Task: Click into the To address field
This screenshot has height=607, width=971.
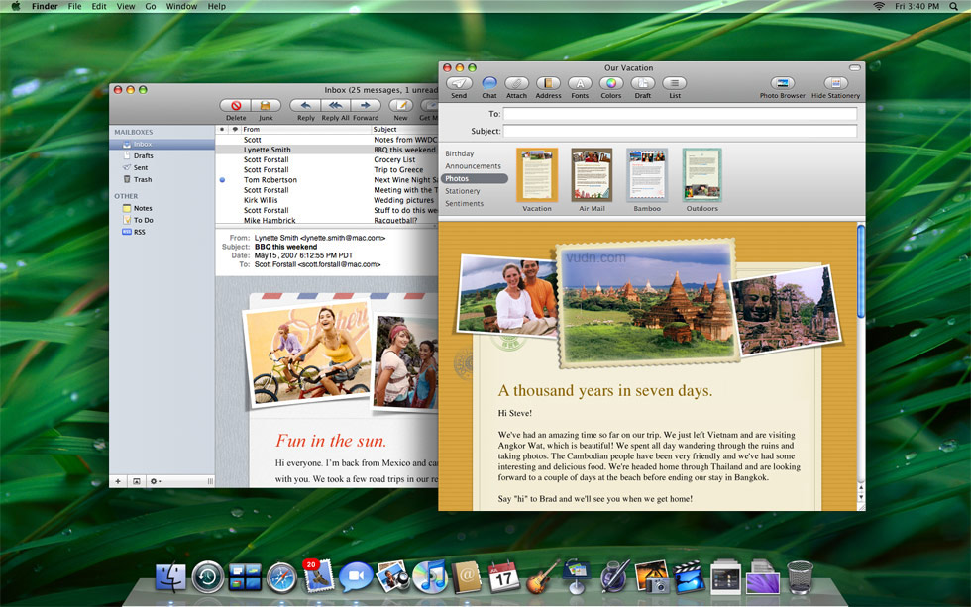Action: pyautogui.click(x=680, y=114)
